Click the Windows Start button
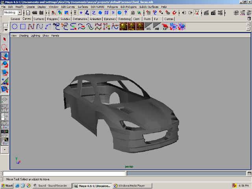Image resolution: width=252 pixels, height=189 pixels. [x=7, y=185]
